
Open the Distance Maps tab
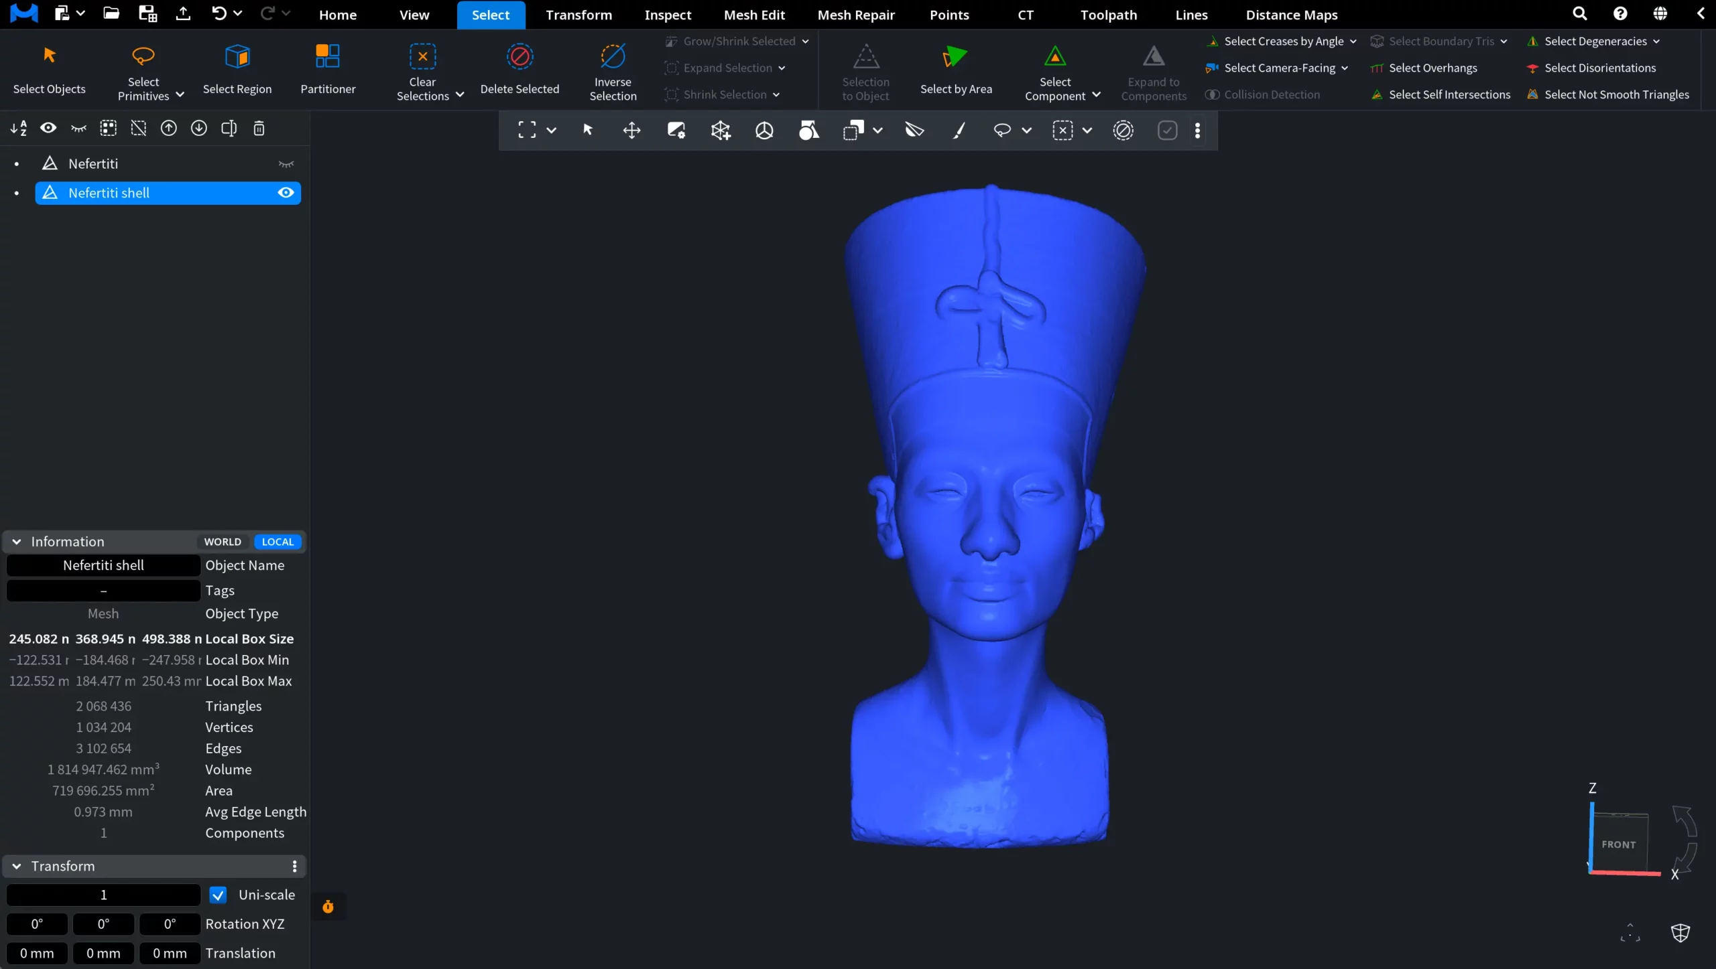tap(1292, 15)
